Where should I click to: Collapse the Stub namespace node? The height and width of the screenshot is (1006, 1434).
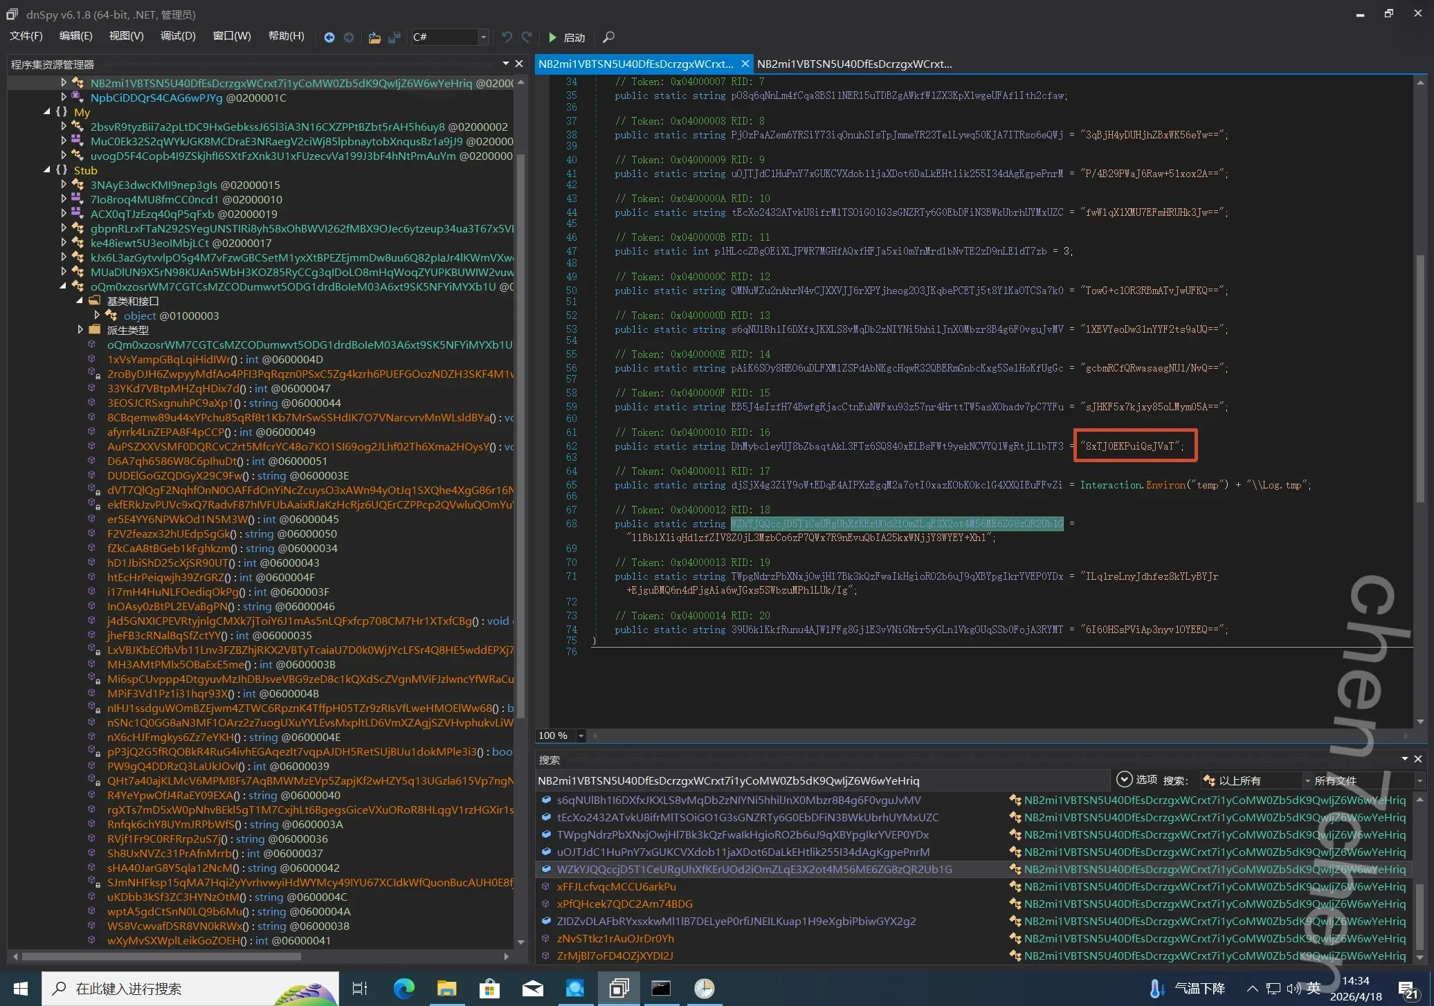click(x=47, y=170)
